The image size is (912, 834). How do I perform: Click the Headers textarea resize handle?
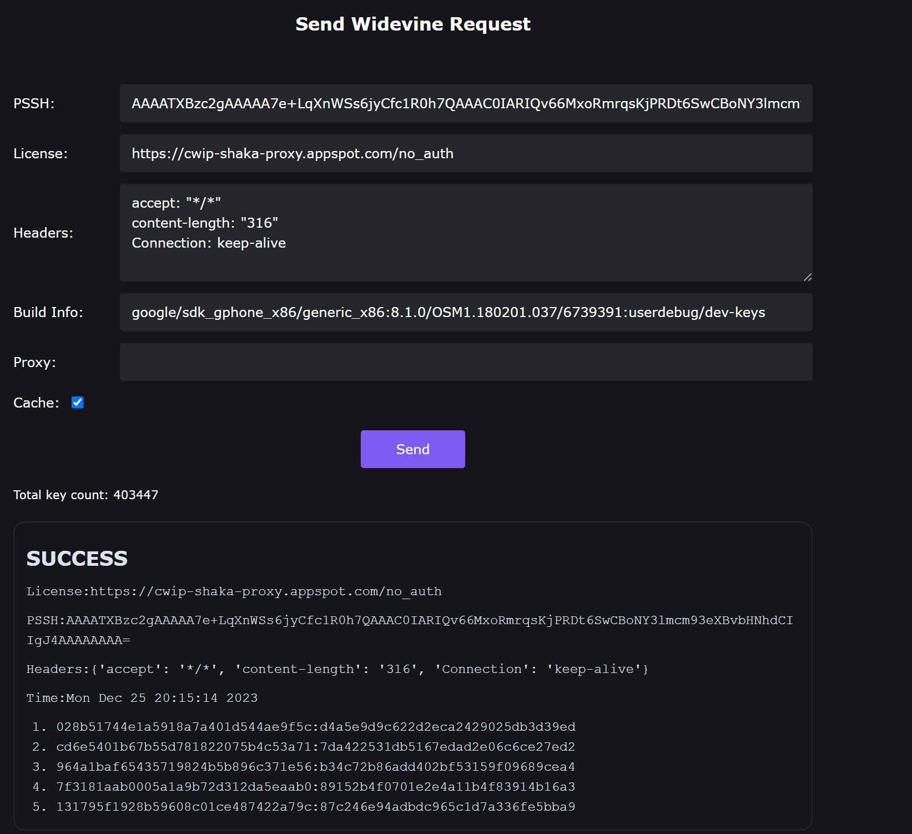808,277
